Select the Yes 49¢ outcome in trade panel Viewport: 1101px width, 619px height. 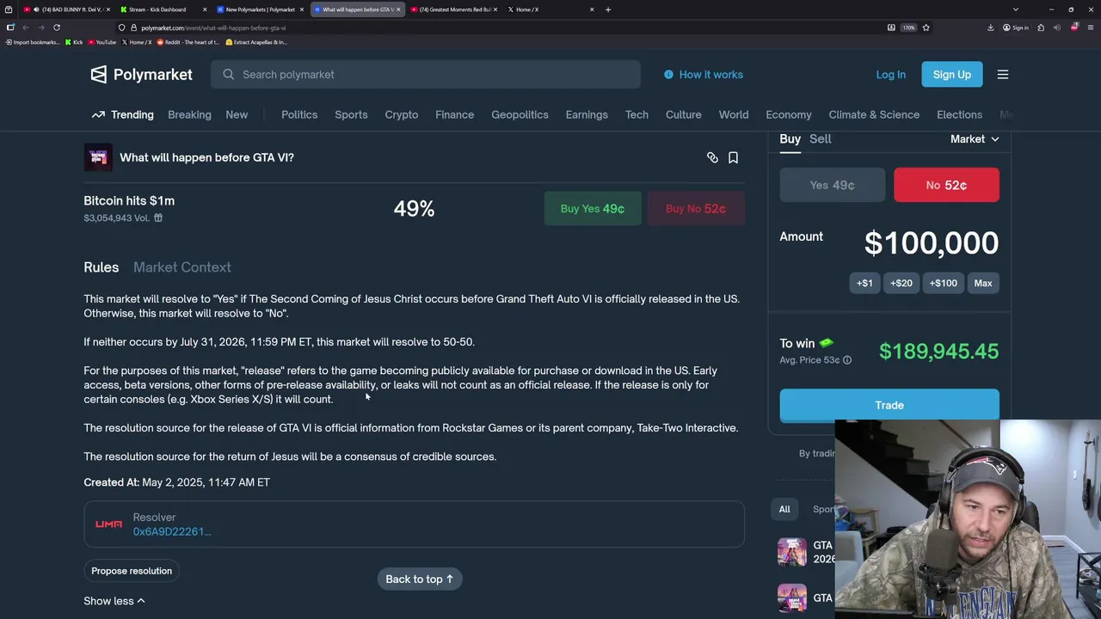point(832,185)
